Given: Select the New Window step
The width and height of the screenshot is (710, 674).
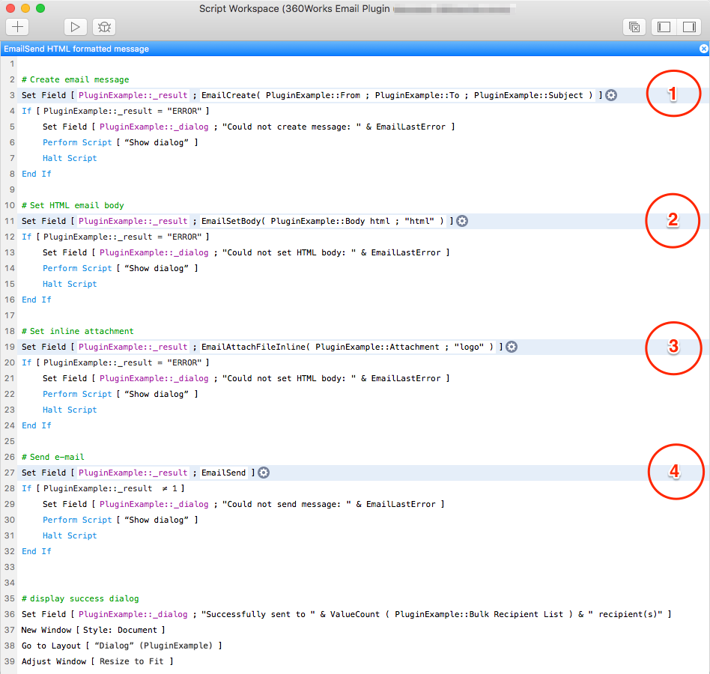Looking at the screenshot, I should (93, 630).
